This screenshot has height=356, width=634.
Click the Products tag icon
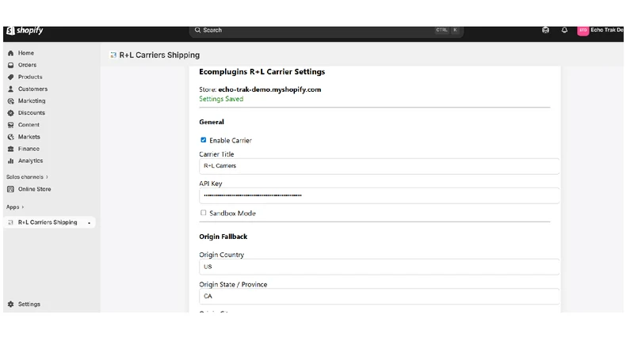click(x=10, y=77)
